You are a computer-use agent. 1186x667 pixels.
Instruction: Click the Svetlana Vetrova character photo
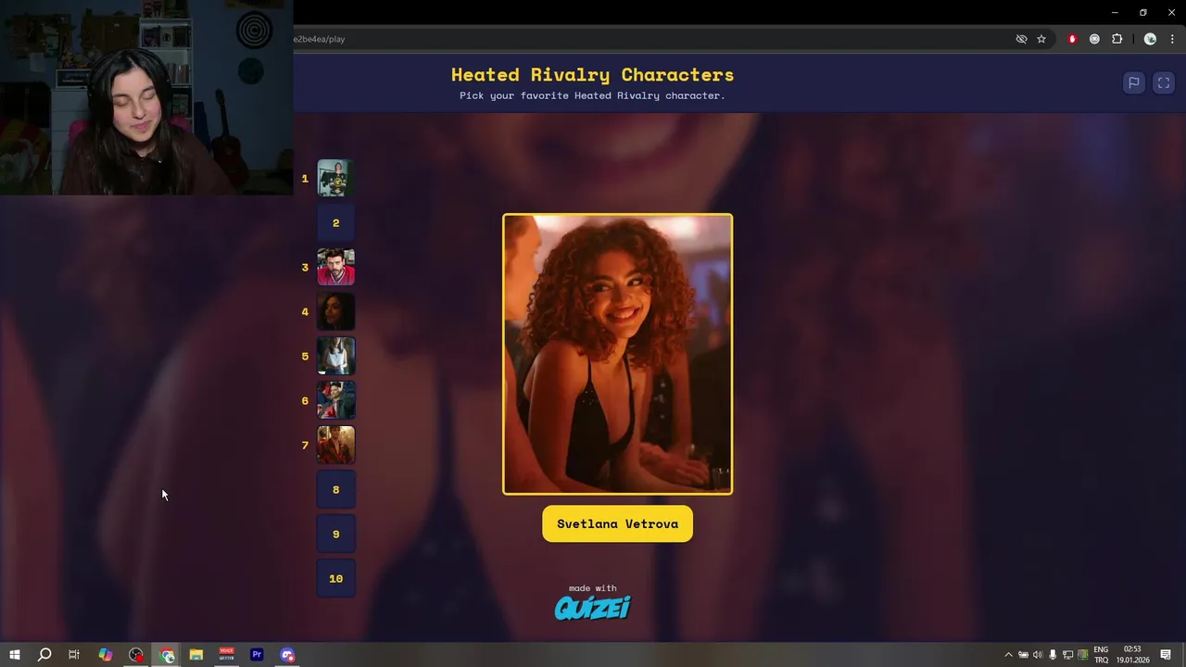617,354
